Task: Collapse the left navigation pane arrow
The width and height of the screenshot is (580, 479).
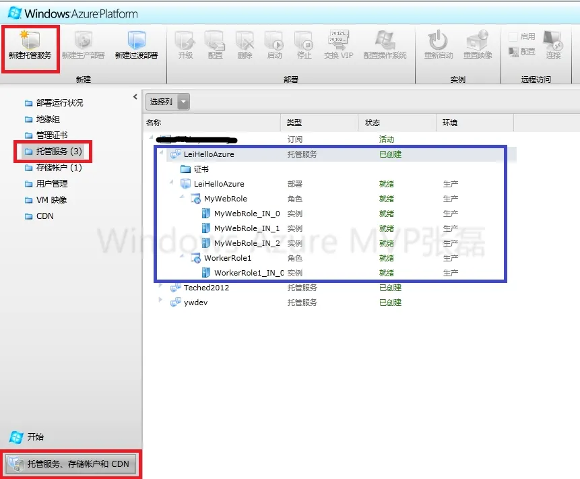Action: pyautogui.click(x=135, y=96)
